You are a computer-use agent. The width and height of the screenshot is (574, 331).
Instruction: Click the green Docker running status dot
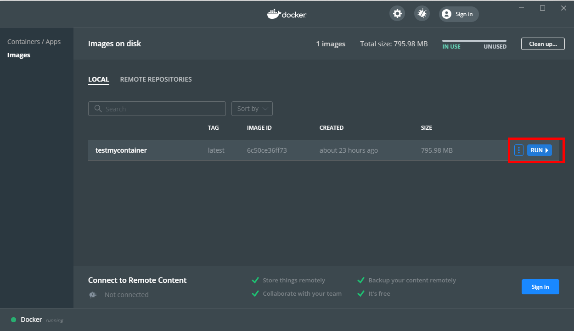point(14,320)
